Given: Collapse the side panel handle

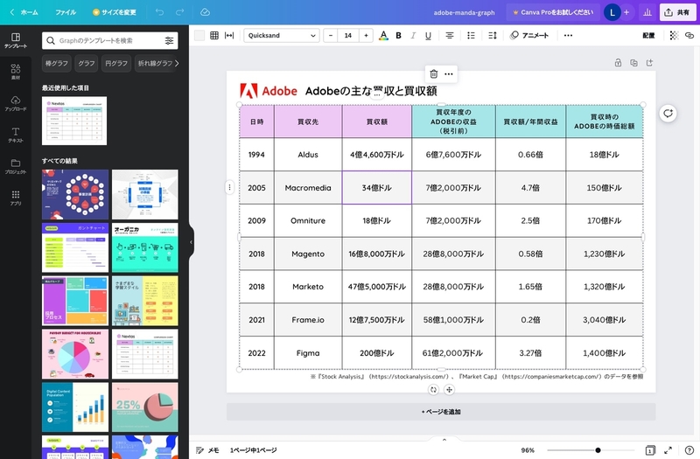Looking at the screenshot, I should tap(191, 242).
